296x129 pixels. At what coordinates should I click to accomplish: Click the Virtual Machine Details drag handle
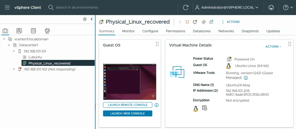[290, 44]
